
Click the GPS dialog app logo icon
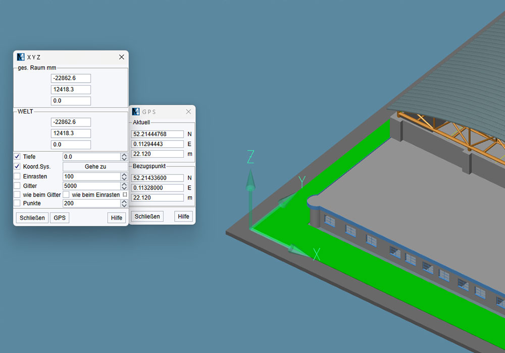click(136, 111)
